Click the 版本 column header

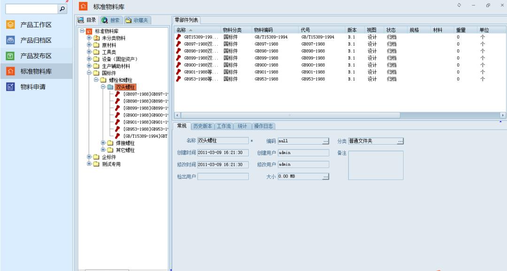click(355, 30)
